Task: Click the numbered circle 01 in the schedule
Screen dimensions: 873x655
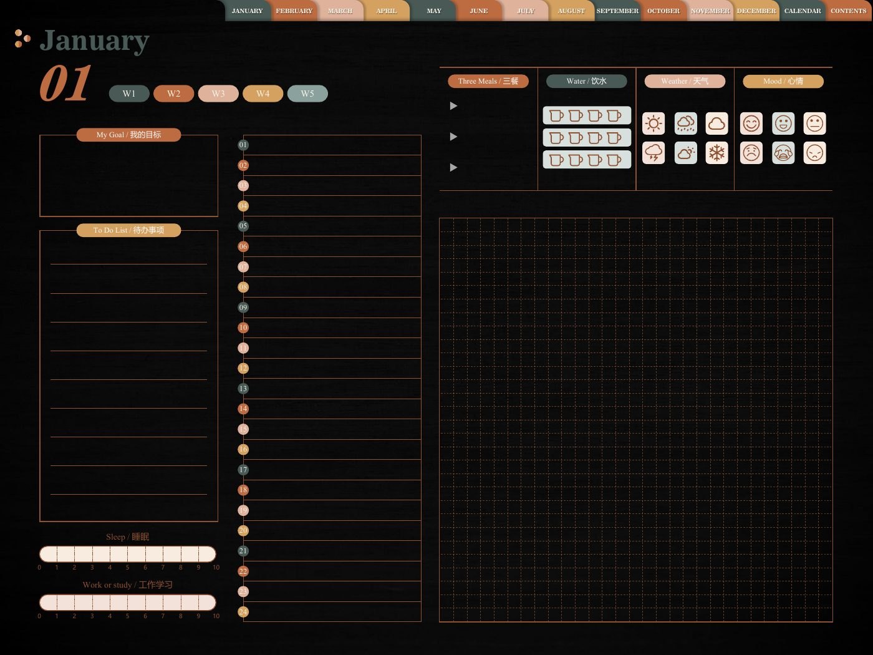Action: [243, 145]
